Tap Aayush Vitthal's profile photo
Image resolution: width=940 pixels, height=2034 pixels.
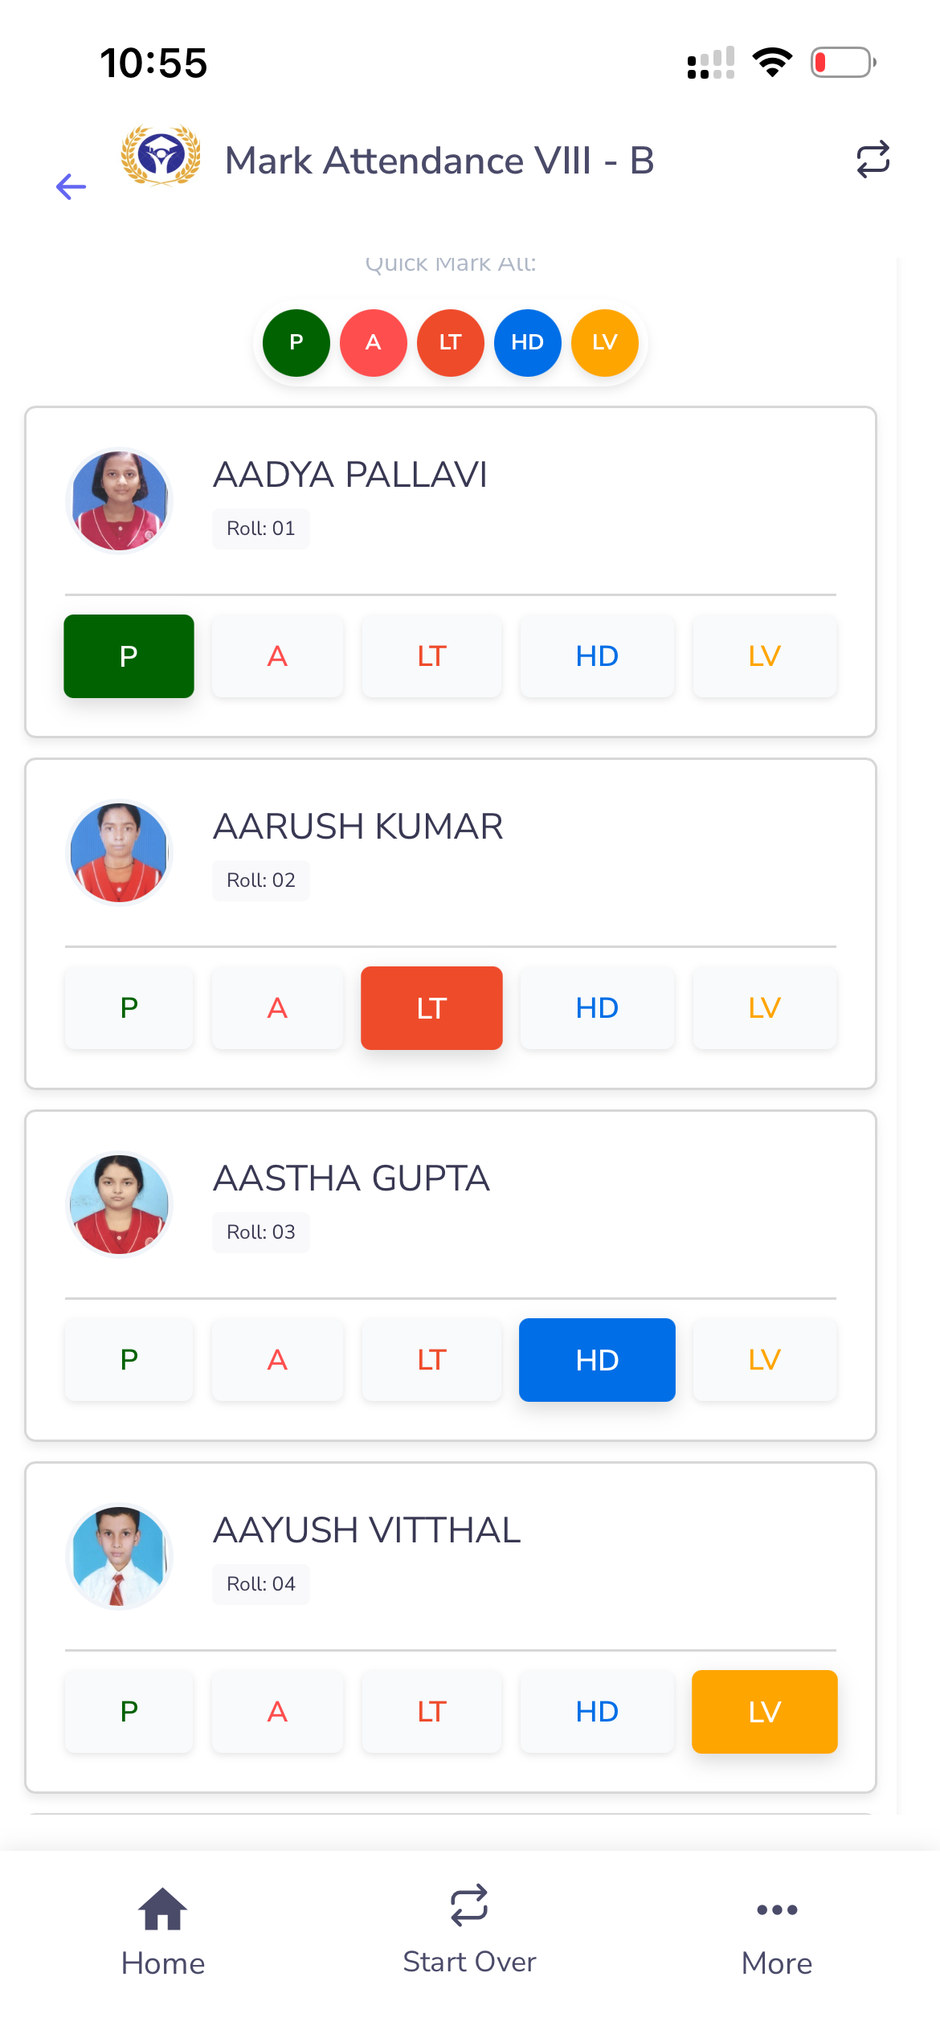(120, 1557)
